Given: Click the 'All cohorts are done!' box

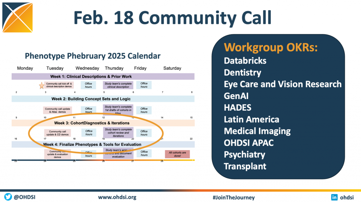Looking at the screenshot, I should [177, 154].
